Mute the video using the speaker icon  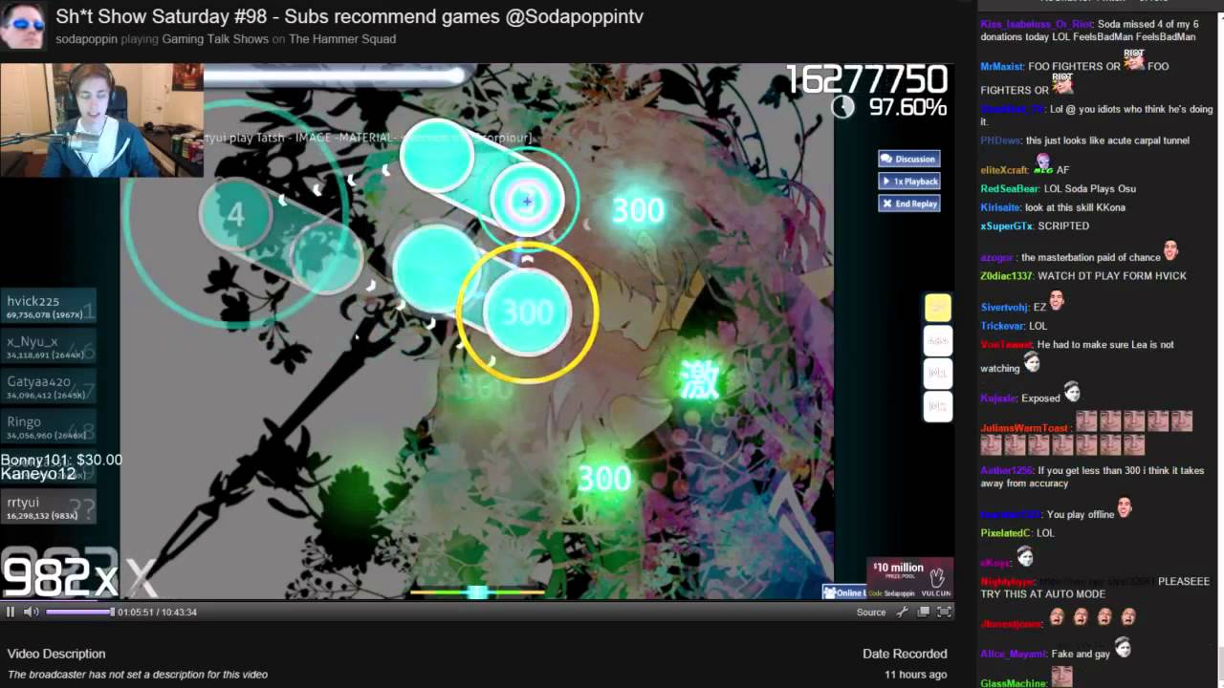[x=31, y=613]
